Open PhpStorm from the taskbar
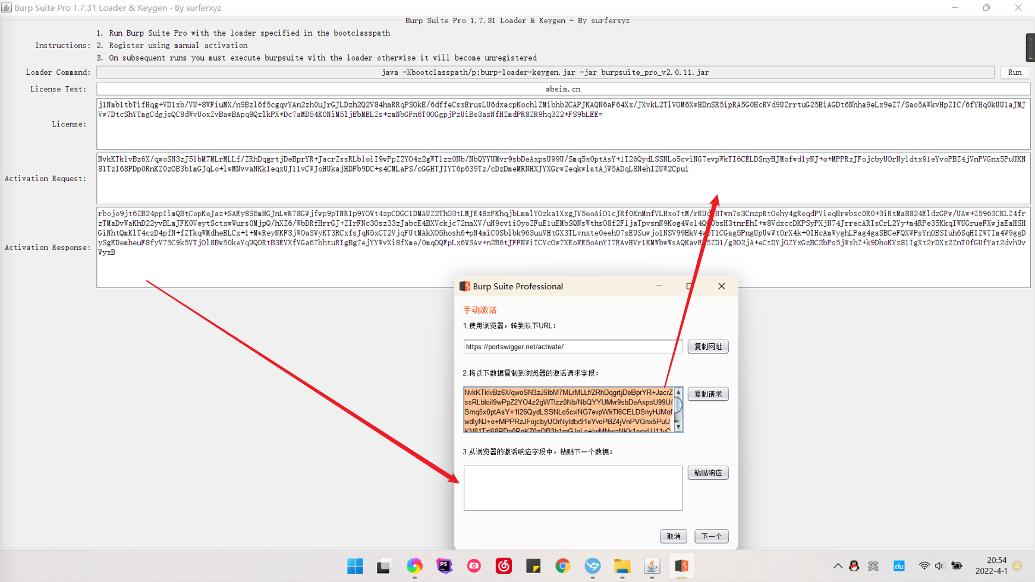Screen dimensions: 1035x582 coord(444,566)
